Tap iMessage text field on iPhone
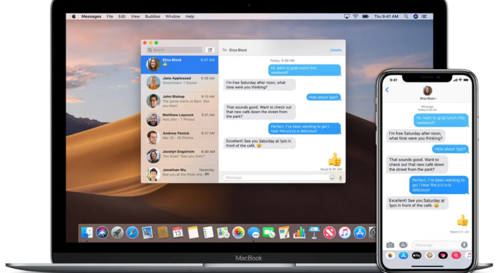Image resolution: width=502 pixels, height=273 pixels. click(x=440, y=245)
